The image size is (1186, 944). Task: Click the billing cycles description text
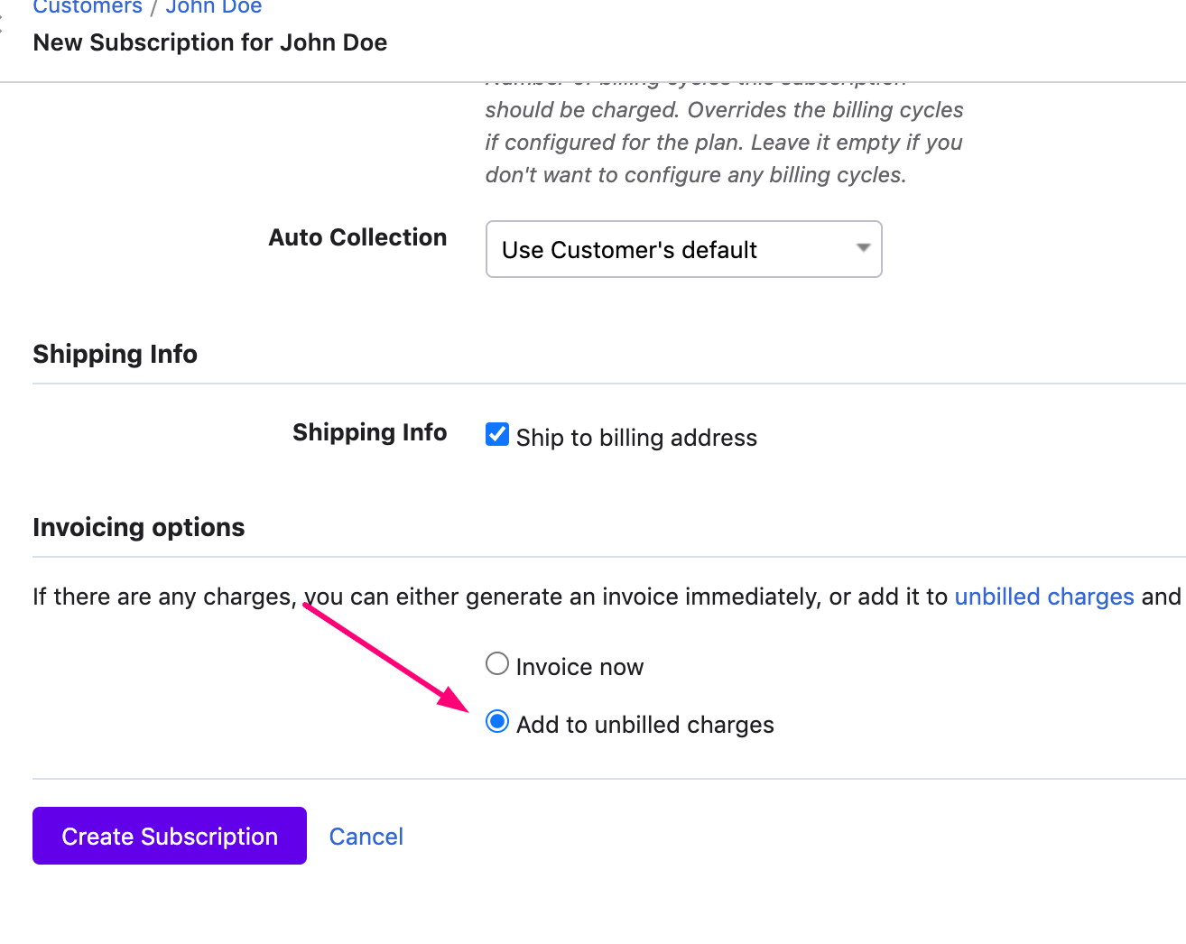click(722, 142)
